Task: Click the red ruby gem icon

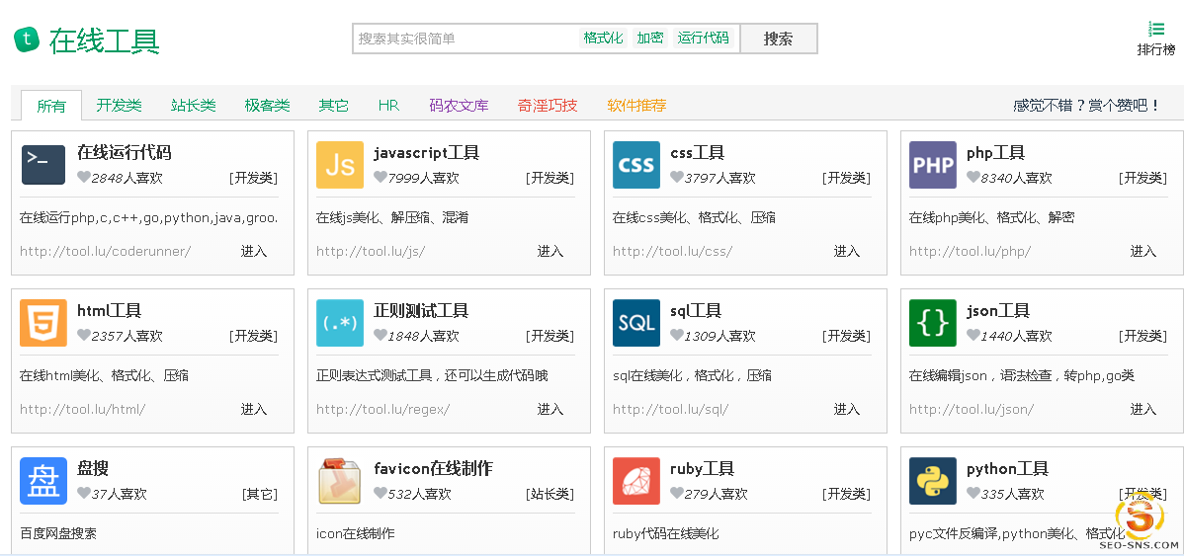Action: point(636,481)
